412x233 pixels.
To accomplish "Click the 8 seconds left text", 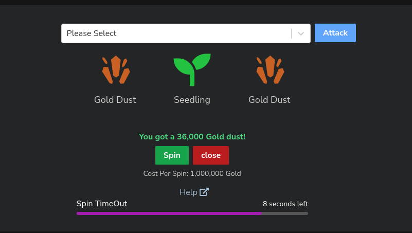I will pos(285,204).
